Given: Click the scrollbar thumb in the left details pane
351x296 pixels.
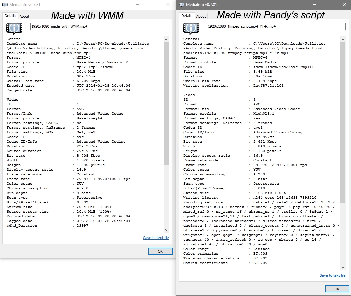Looking at the screenshot, I should click(x=166, y=104).
